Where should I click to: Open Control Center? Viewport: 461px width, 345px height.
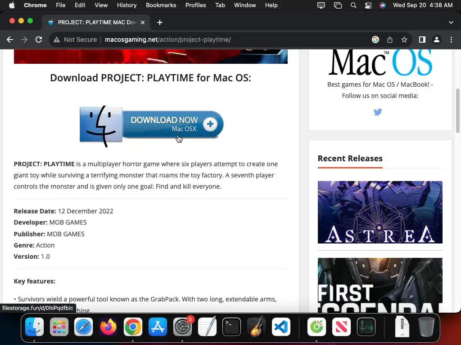pyautogui.click(x=368, y=5)
